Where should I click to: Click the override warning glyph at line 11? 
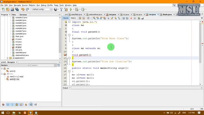pyautogui.click(x=65, y=55)
